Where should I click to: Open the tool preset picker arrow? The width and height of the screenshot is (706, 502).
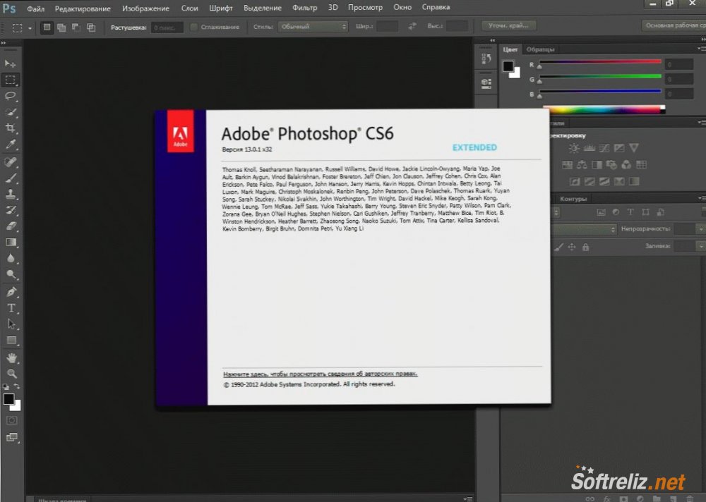point(30,28)
